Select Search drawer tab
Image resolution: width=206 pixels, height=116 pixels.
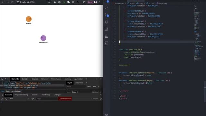[x=35, y=95]
